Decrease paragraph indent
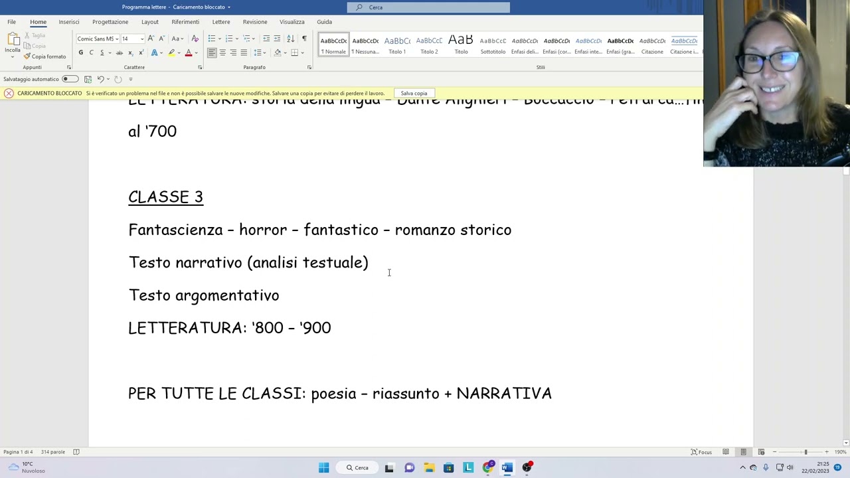Image resolution: width=850 pixels, height=478 pixels. [266, 39]
